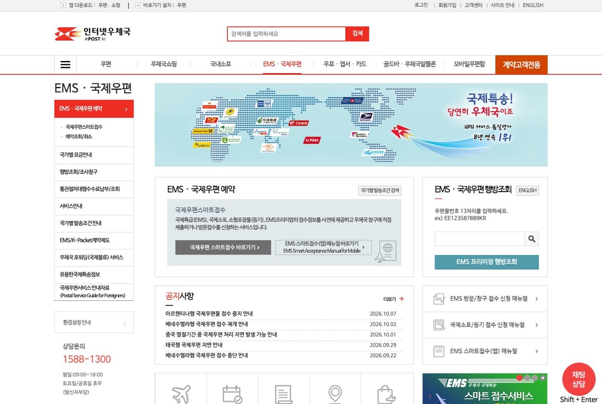The image size is (602, 404).
Task: Click the 계약고객전용 orange button
Action: click(x=522, y=65)
